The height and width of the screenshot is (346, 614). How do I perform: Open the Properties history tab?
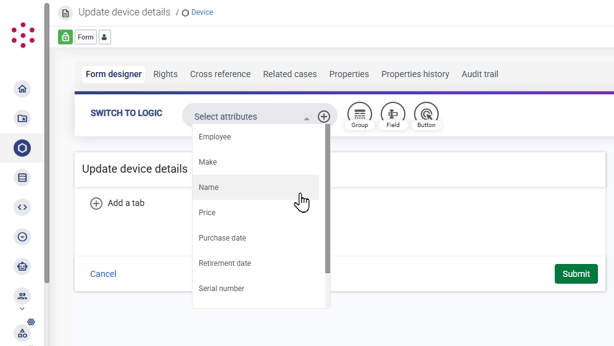point(415,75)
